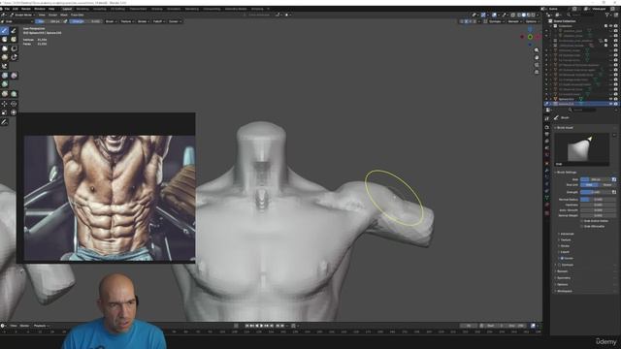Set radius unit to Scene

(x=607, y=185)
